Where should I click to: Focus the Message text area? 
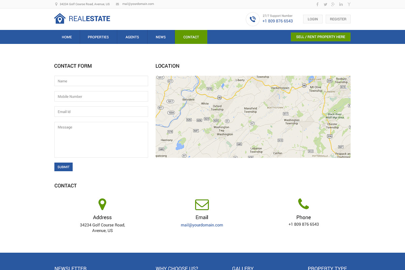(101, 140)
